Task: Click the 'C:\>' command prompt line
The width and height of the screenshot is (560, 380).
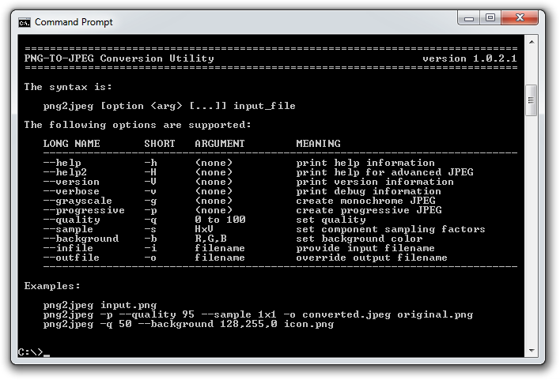Action: click(x=34, y=352)
